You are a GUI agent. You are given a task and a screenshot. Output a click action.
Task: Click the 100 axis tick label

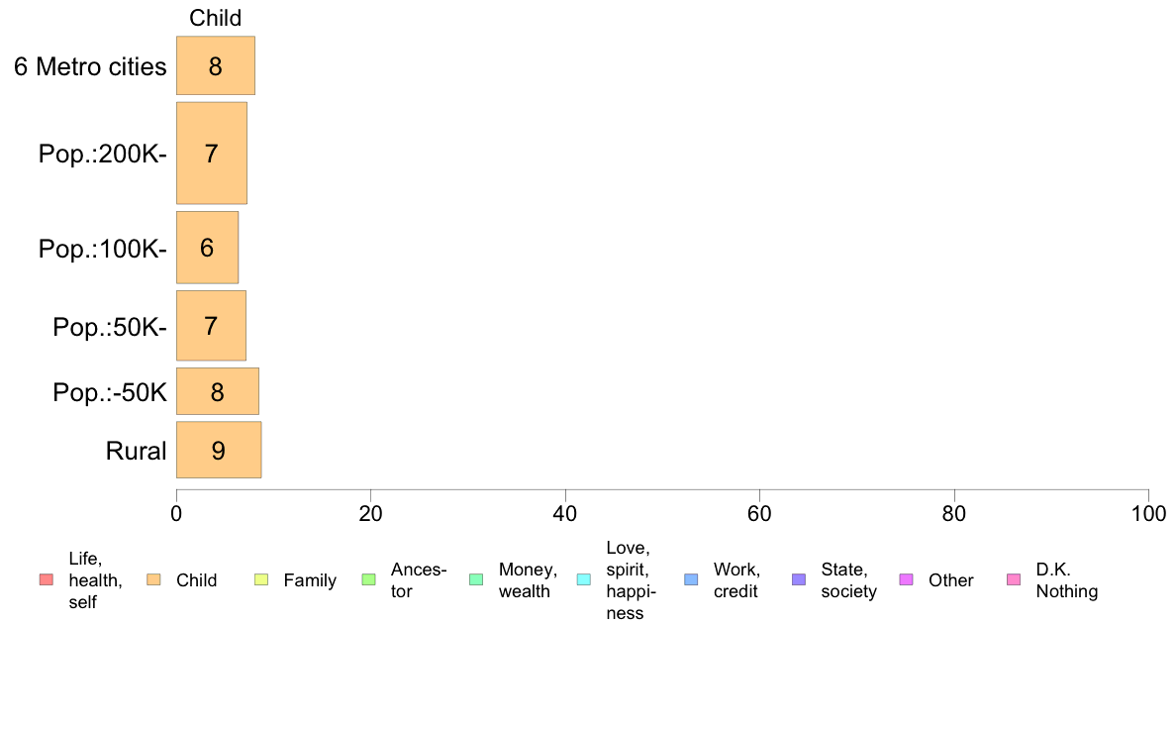(x=1148, y=513)
